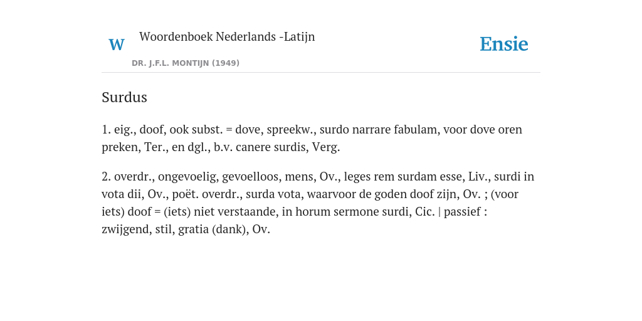Click the phrase "waarvoor de goden doof zijn"
This screenshot has width=642, height=321.
coord(383,194)
